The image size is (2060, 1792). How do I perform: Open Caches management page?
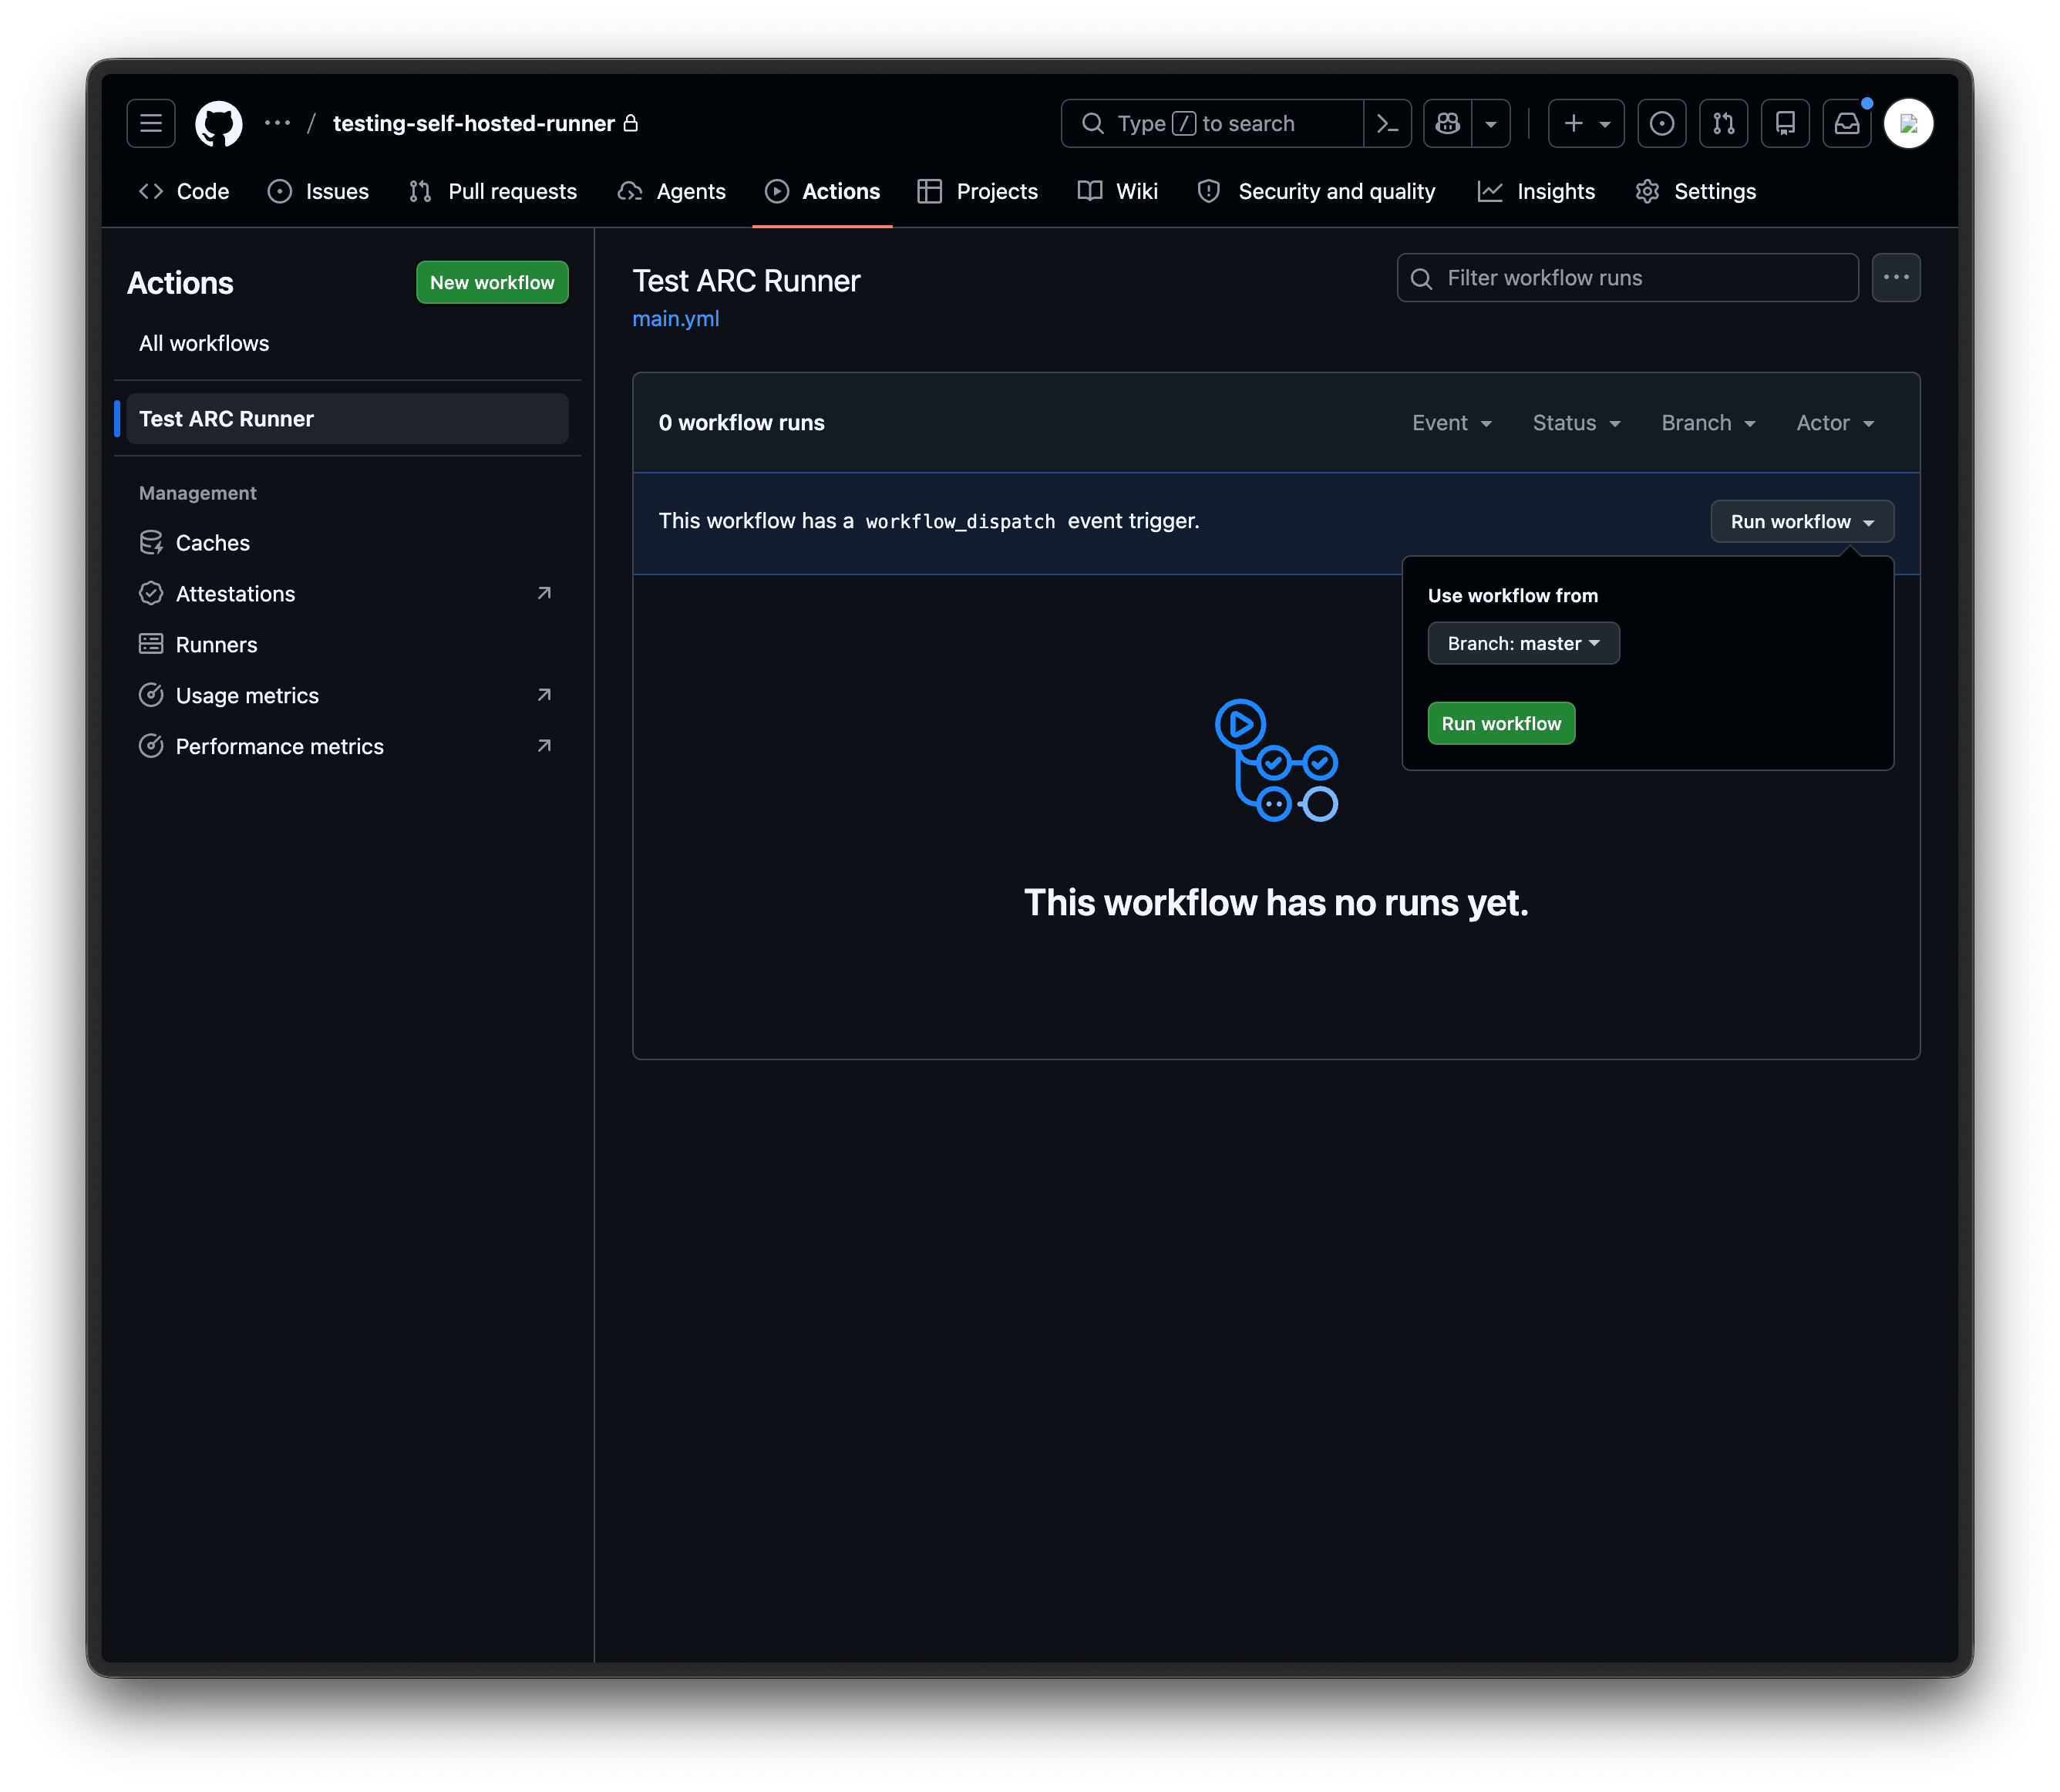click(347, 543)
